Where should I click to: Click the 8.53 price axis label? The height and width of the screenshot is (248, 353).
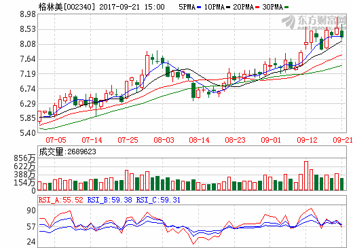(28, 29)
